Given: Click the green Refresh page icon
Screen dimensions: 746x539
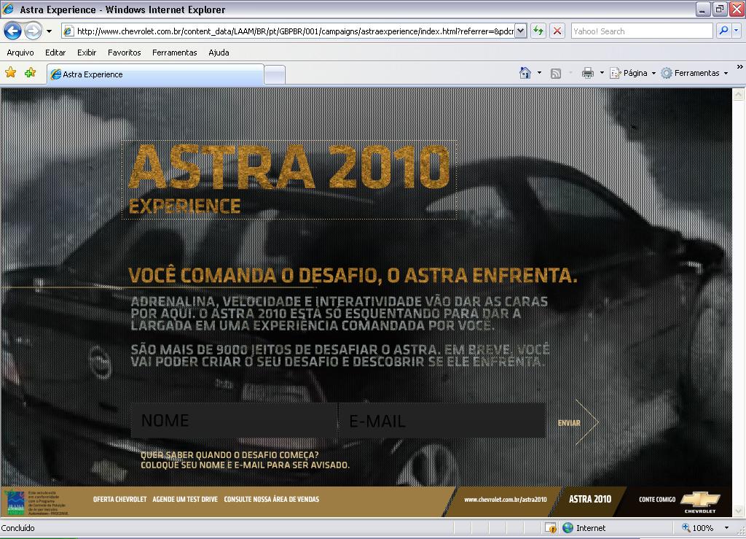Looking at the screenshot, I should (538, 31).
